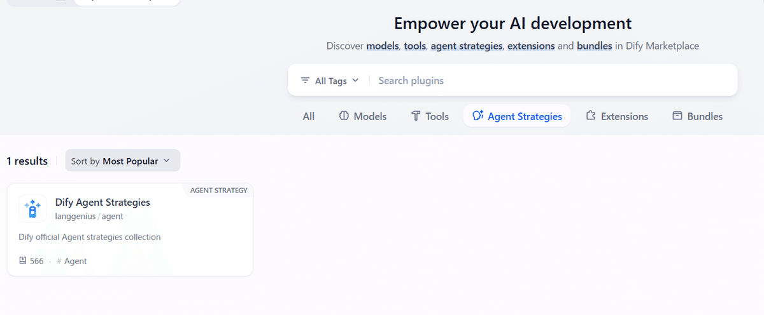Click the Dify Agent Strategies plugin icon
The image size is (764, 315).
pyautogui.click(x=32, y=208)
